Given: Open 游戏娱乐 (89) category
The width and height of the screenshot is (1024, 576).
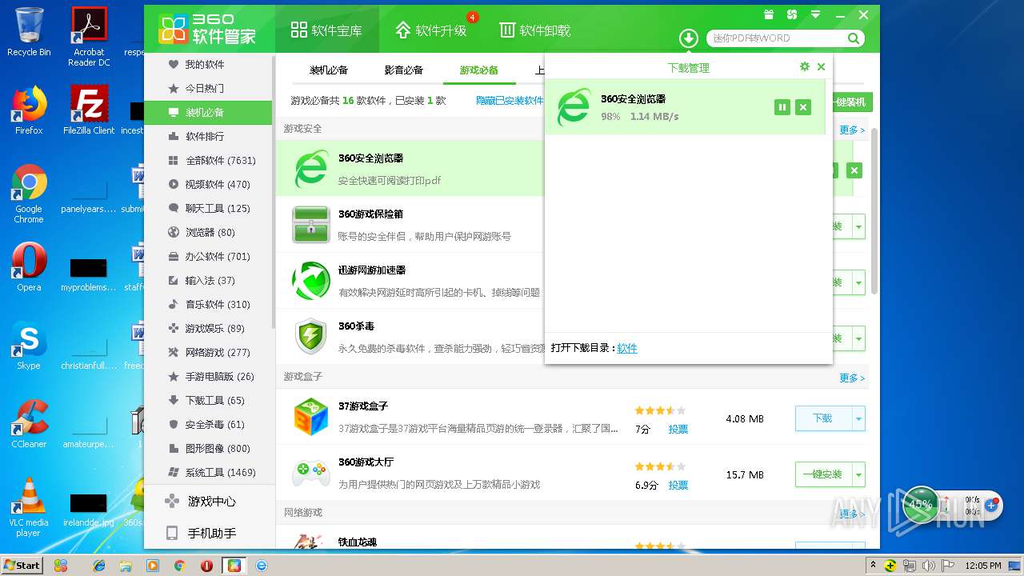Looking at the screenshot, I should [208, 328].
